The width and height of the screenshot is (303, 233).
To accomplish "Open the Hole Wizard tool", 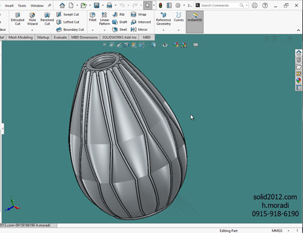I will (32, 19).
